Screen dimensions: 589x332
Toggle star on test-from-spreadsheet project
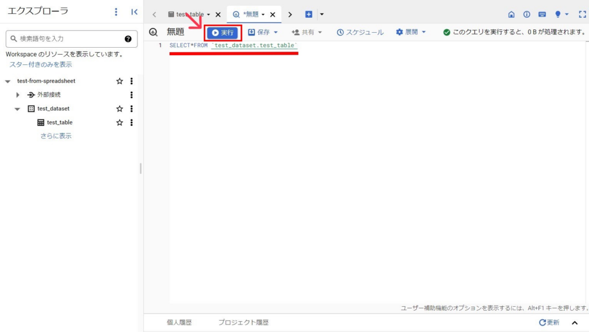(120, 81)
